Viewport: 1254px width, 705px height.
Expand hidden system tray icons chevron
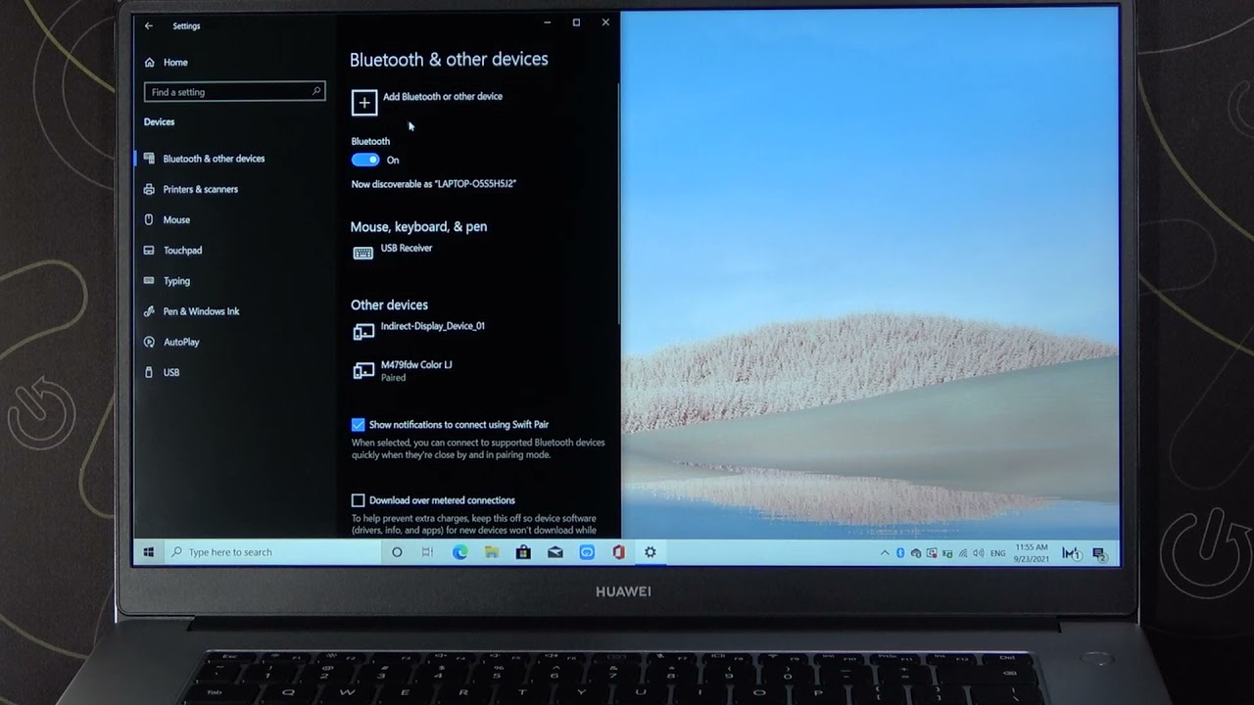(885, 553)
